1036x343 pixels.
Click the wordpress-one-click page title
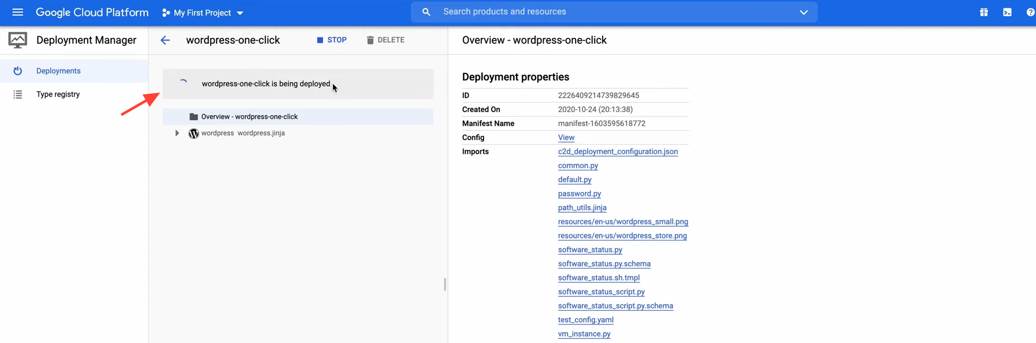(x=233, y=40)
